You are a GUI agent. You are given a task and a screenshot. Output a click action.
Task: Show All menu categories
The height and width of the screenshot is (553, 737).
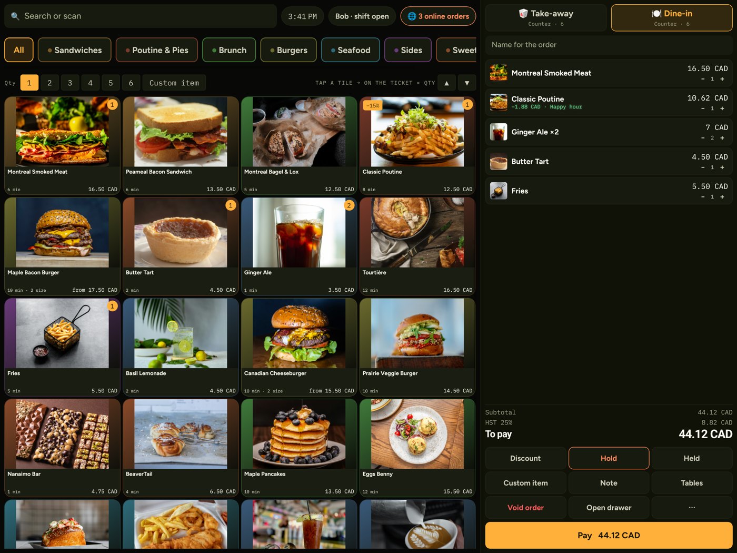[19, 50]
